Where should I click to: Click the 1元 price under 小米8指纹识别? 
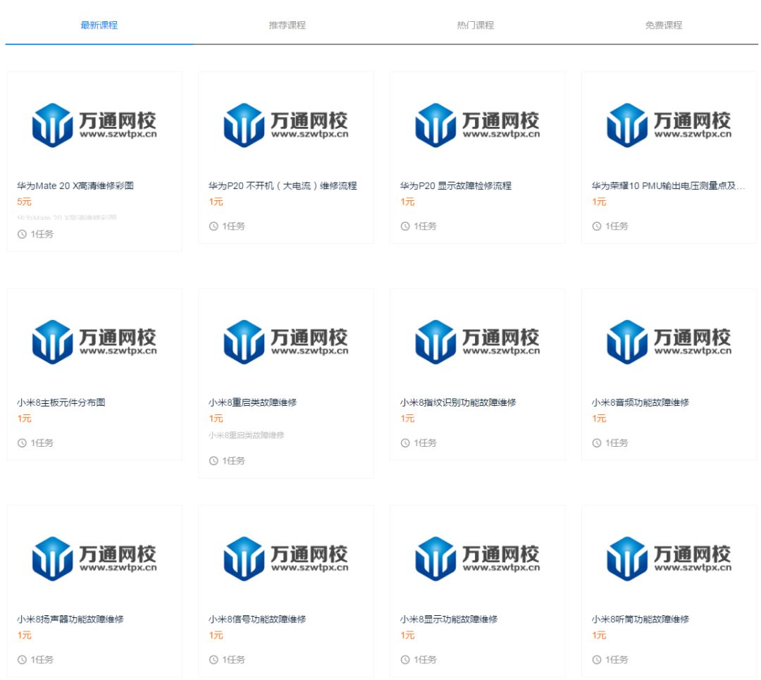407,419
